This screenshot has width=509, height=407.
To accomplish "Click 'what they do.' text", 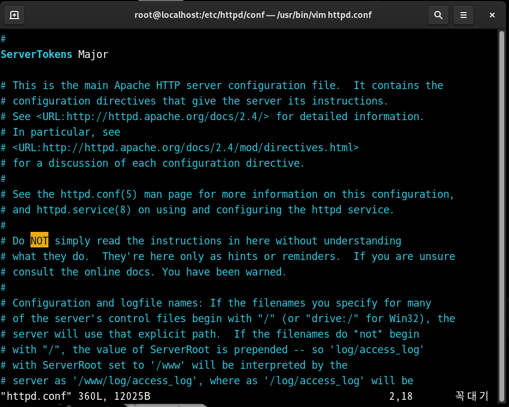I will coord(51,256).
